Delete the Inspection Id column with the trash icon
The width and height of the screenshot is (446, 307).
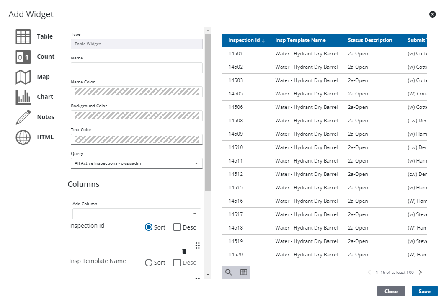[x=184, y=251]
